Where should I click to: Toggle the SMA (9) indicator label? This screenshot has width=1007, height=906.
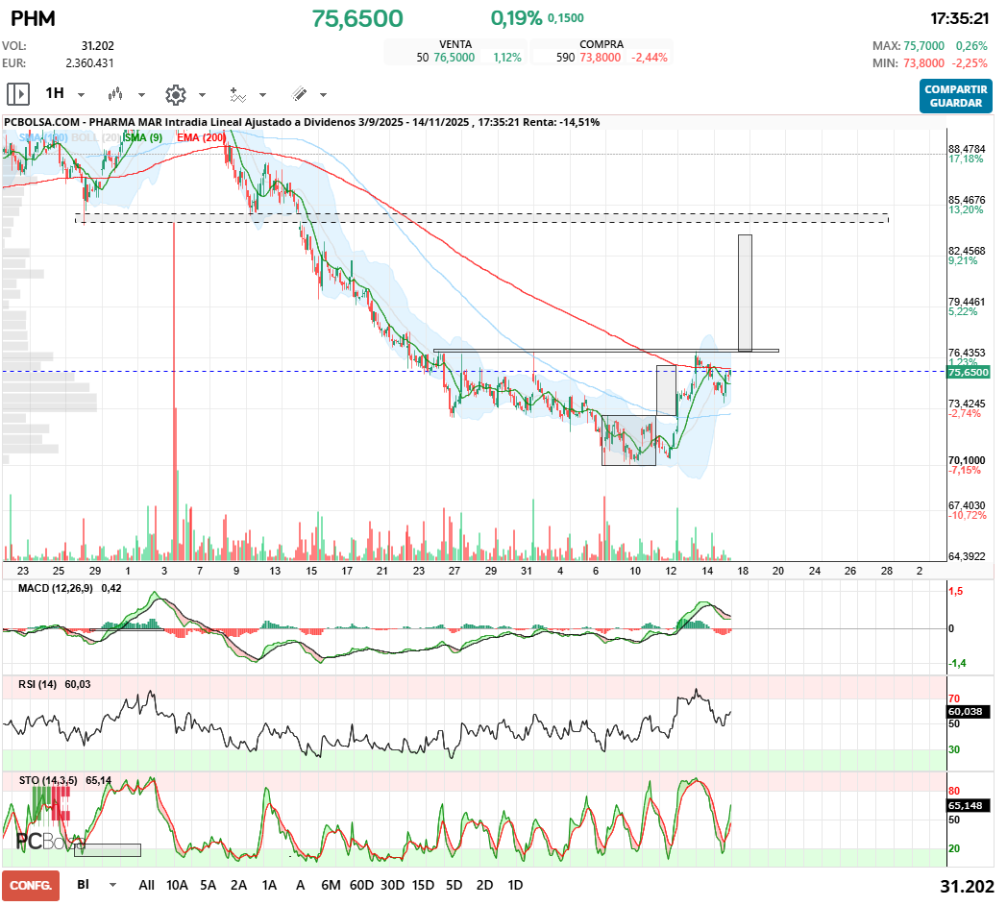[x=143, y=138]
